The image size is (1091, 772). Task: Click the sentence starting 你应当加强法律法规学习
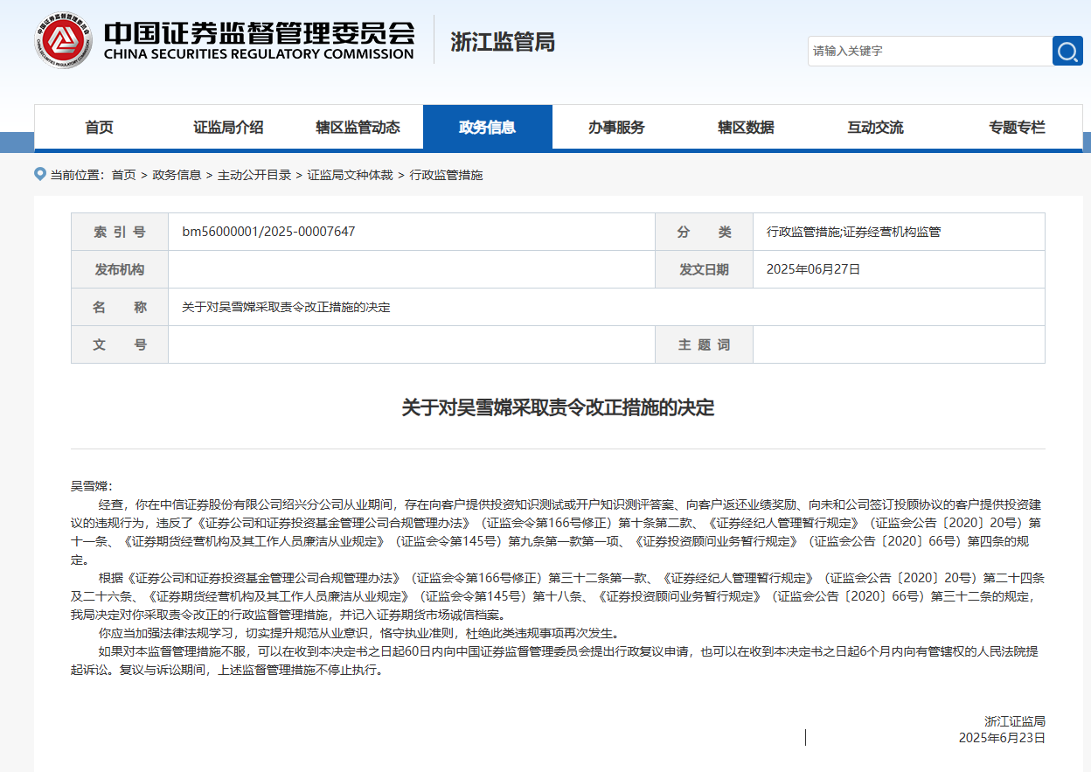click(358, 632)
